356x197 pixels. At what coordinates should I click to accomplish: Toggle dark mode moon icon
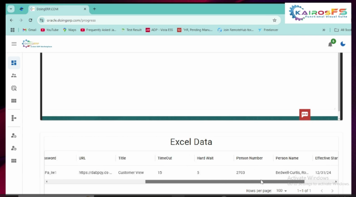click(x=343, y=44)
